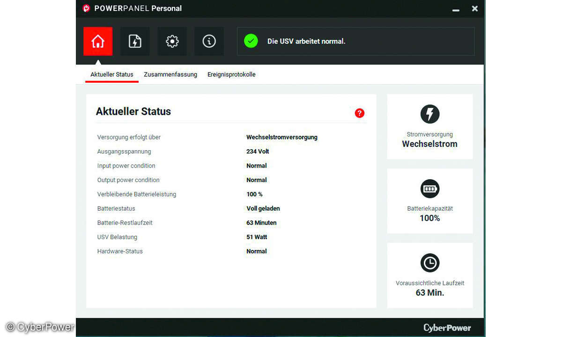Open the settings gear icon
The image size is (562, 337).
[172, 42]
